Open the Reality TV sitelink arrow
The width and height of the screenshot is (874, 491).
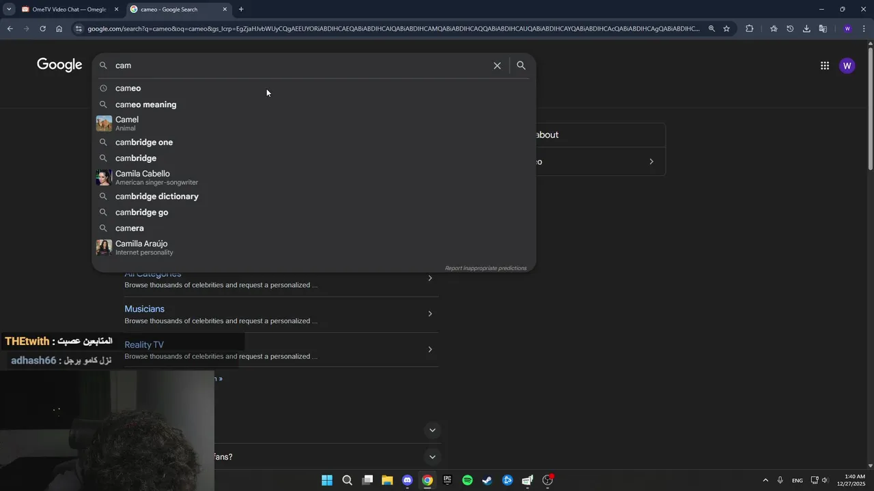429,350
